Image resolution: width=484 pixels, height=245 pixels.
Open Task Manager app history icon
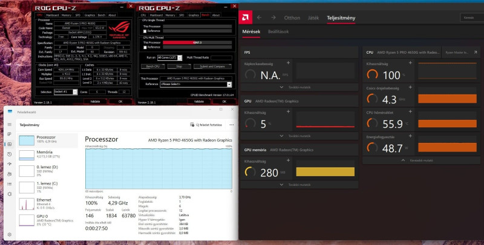point(10,154)
